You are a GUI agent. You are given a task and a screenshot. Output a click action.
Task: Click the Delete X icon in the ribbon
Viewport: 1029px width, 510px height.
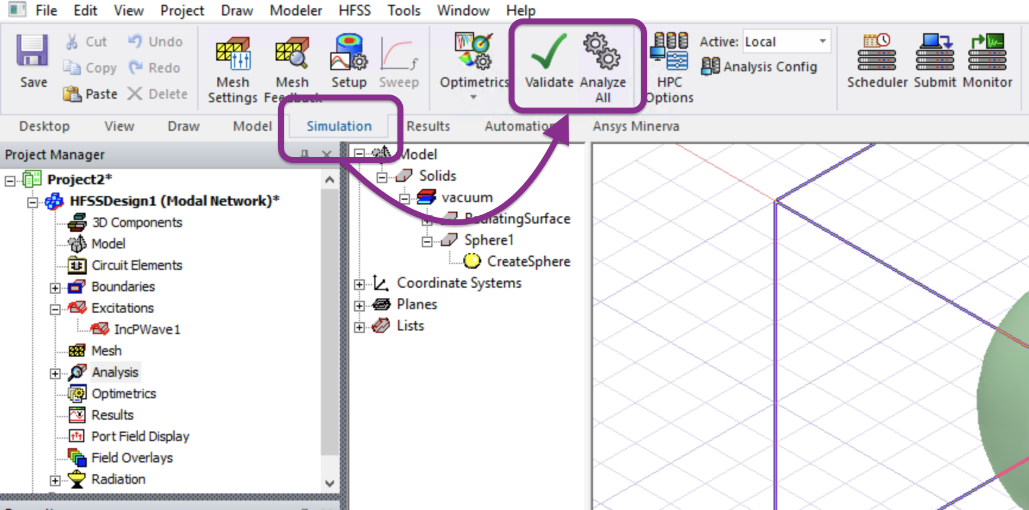click(x=135, y=93)
